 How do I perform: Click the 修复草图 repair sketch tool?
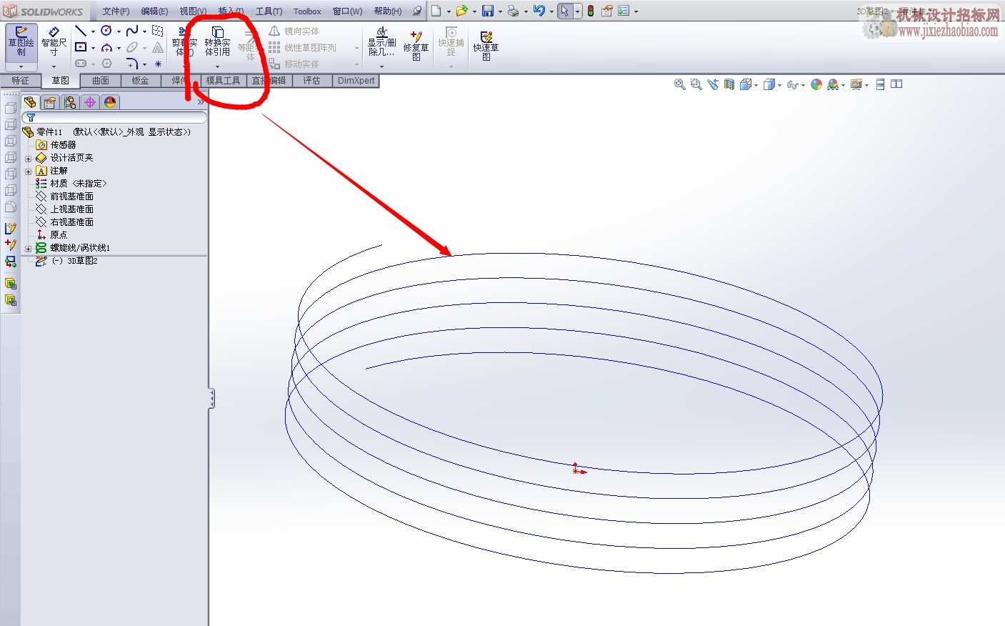416,44
